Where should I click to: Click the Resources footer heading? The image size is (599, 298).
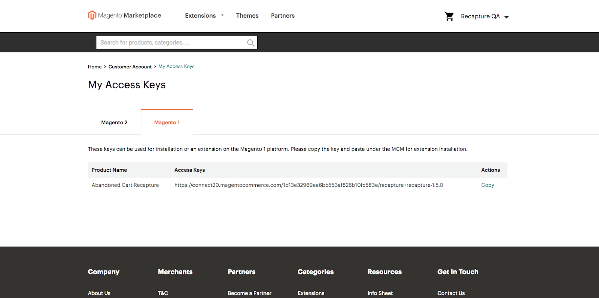[384, 272]
